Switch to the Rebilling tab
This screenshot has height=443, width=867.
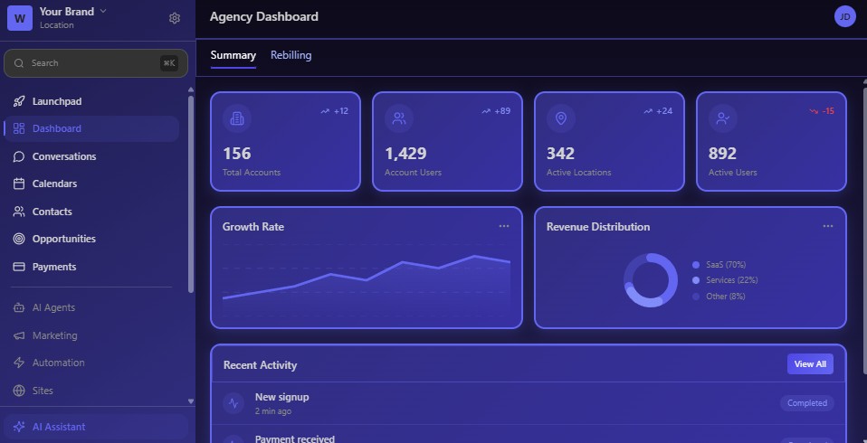pos(291,55)
